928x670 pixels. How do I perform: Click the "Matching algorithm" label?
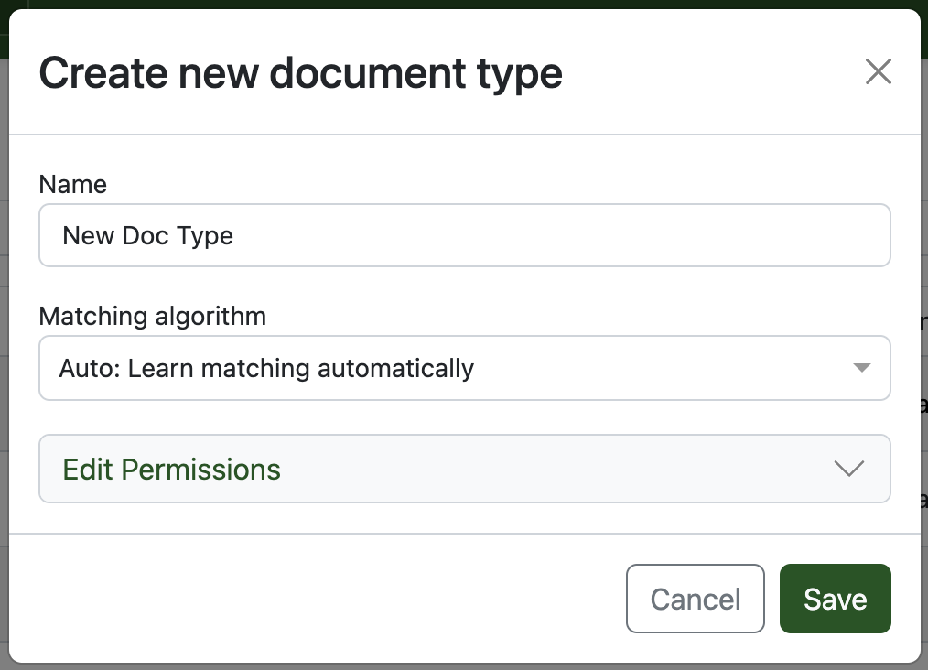point(152,317)
